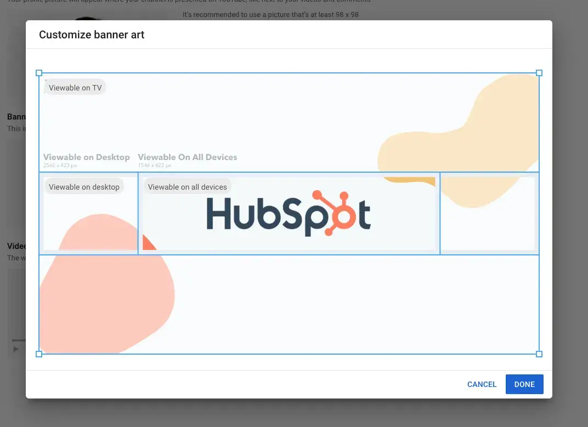Select the bottom-right crop handle
The image size is (588, 427).
(x=539, y=354)
